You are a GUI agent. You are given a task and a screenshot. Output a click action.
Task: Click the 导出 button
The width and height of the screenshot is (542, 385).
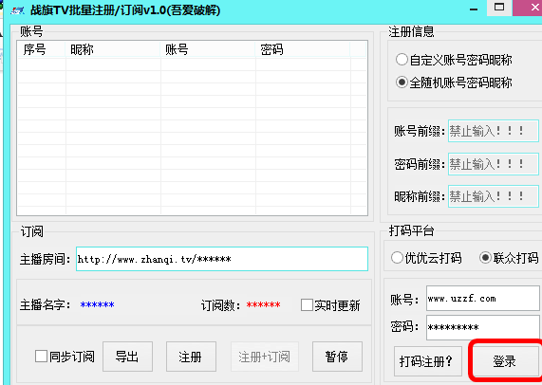tap(127, 357)
